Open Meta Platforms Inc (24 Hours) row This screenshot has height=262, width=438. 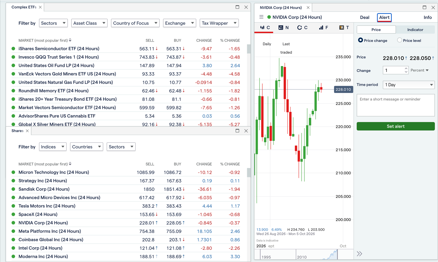coord(126,231)
